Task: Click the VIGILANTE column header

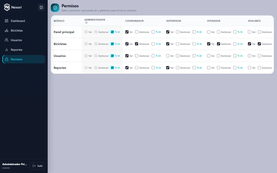Action: point(254,21)
